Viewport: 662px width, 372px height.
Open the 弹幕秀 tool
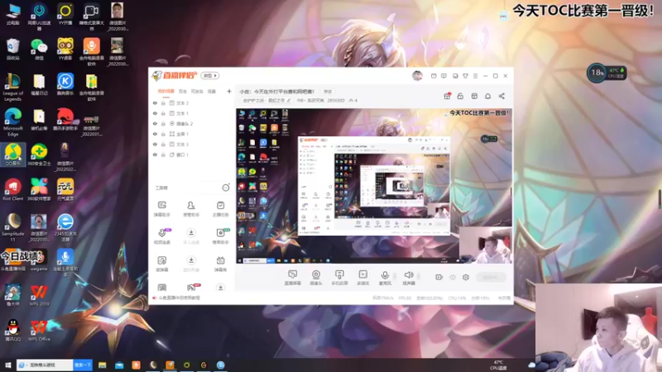click(x=220, y=264)
